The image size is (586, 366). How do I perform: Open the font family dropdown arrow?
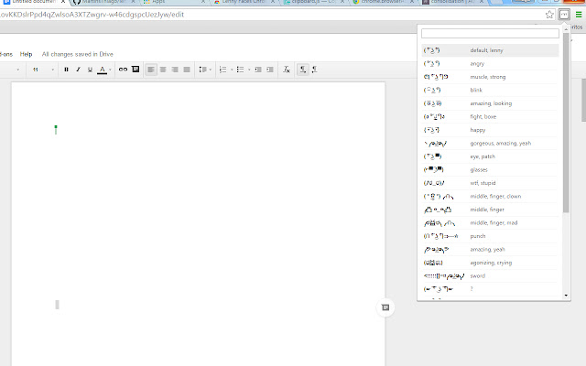[17, 70]
